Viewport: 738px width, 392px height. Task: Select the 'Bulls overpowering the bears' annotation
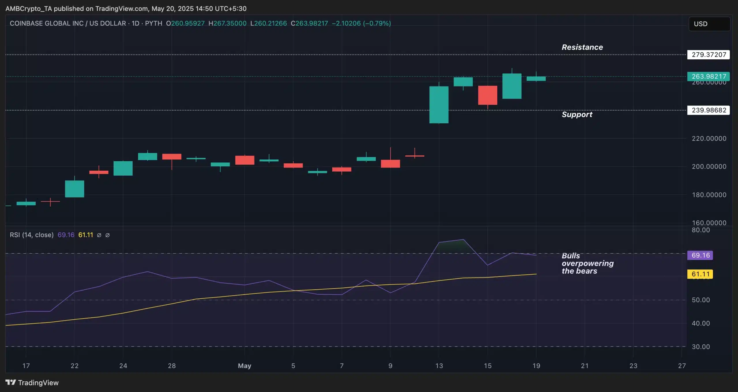point(588,263)
